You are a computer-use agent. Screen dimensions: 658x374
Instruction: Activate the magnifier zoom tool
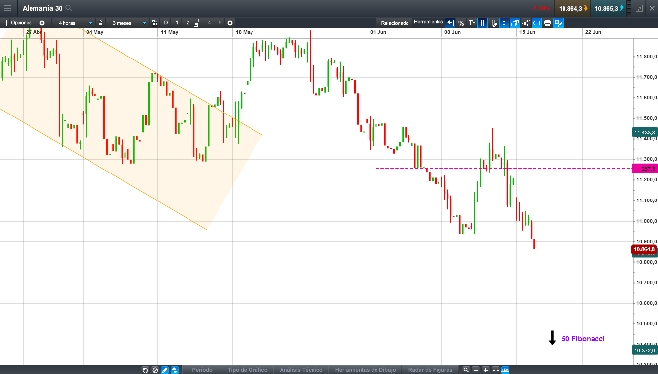point(466,370)
